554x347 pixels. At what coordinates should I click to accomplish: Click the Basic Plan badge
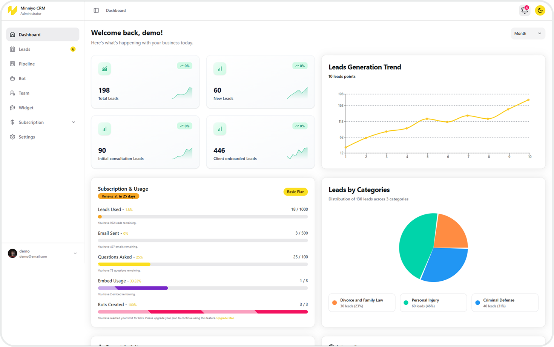pos(295,192)
